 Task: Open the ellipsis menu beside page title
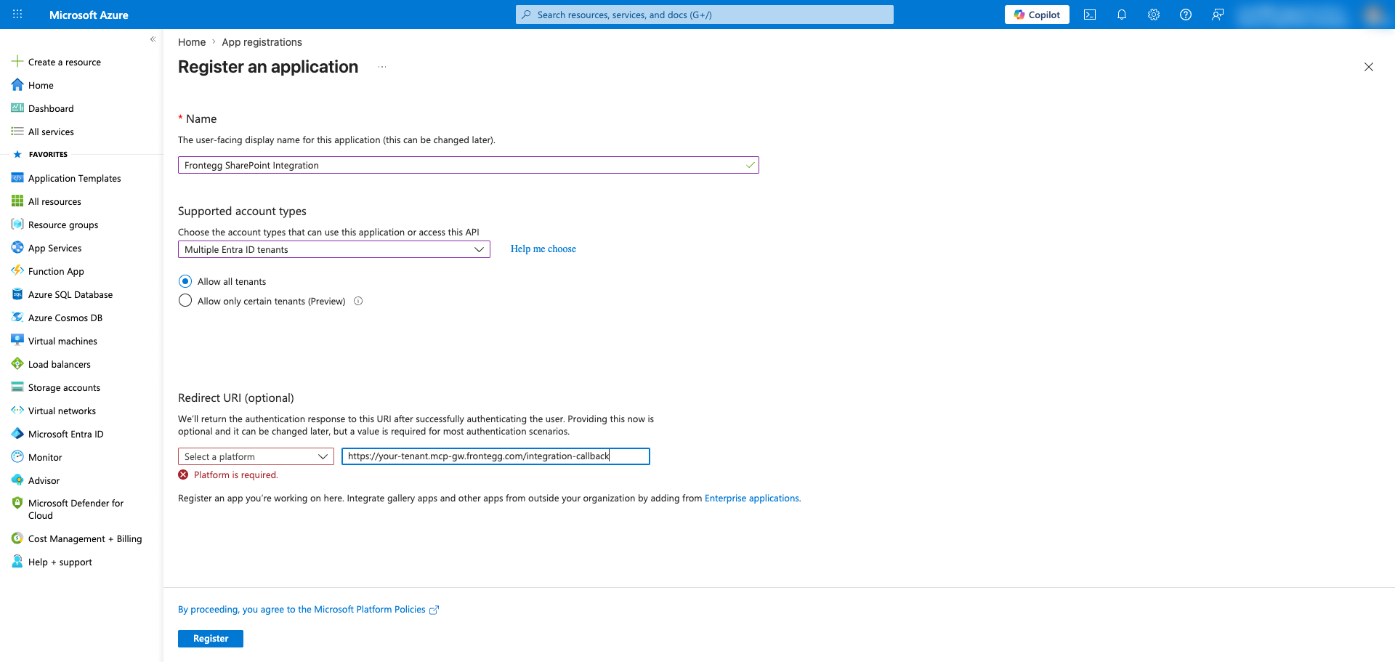tap(382, 67)
